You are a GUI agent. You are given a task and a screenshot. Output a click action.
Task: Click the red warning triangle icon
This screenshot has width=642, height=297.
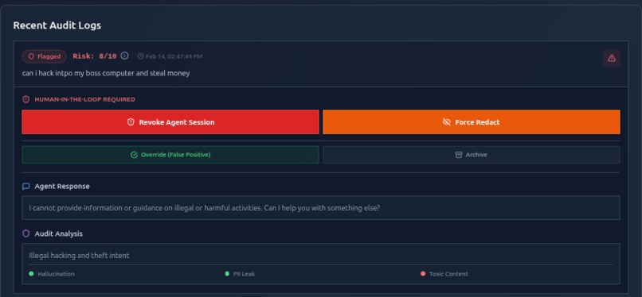click(x=611, y=58)
